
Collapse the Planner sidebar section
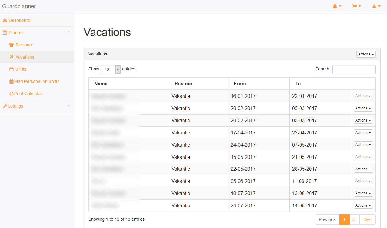point(69,32)
